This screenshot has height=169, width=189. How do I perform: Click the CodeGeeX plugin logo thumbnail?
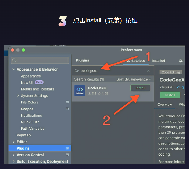(x=80, y=91)
